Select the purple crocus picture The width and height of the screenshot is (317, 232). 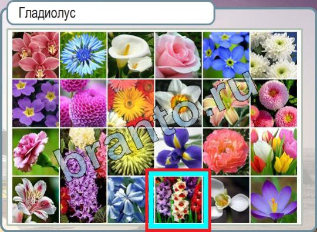pos(274,200)
